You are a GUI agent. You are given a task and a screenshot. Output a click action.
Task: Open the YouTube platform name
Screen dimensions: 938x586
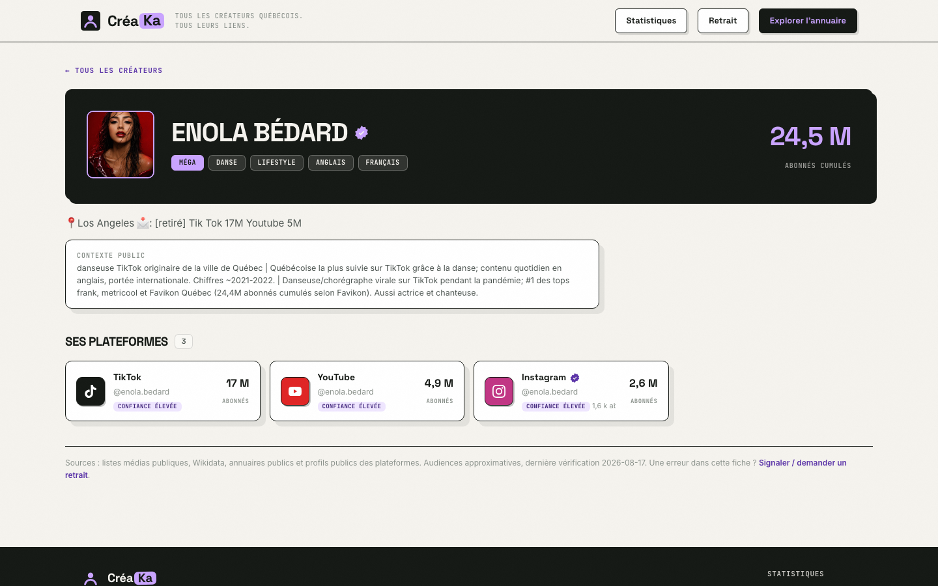[x=336, y=377]
